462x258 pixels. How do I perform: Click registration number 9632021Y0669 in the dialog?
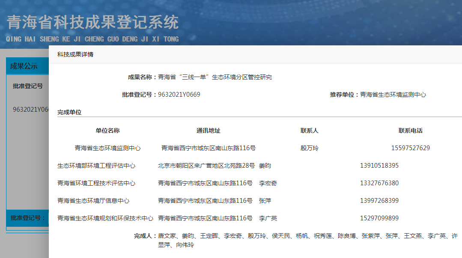(x=179, y=95)
